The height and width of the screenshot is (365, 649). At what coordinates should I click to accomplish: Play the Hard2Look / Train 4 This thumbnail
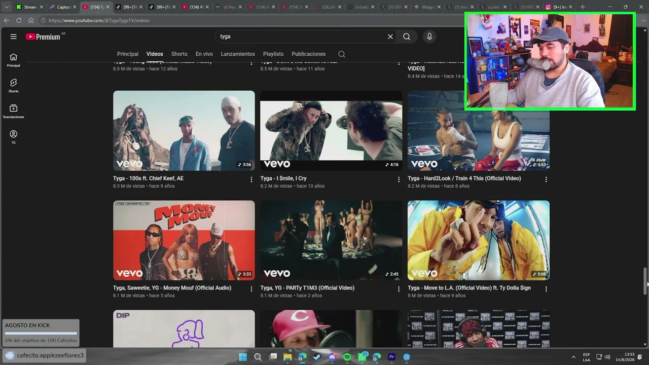479,131
